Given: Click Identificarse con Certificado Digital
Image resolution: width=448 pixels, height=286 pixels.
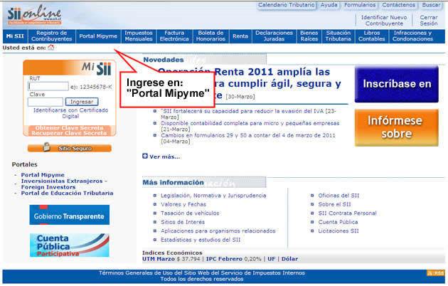Looking at the screenshot, I should click(70, 113).
